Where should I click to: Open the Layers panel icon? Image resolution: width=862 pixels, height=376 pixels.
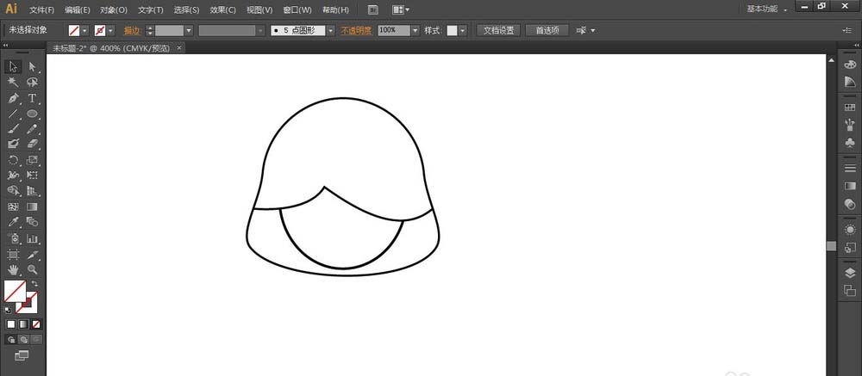850,273
